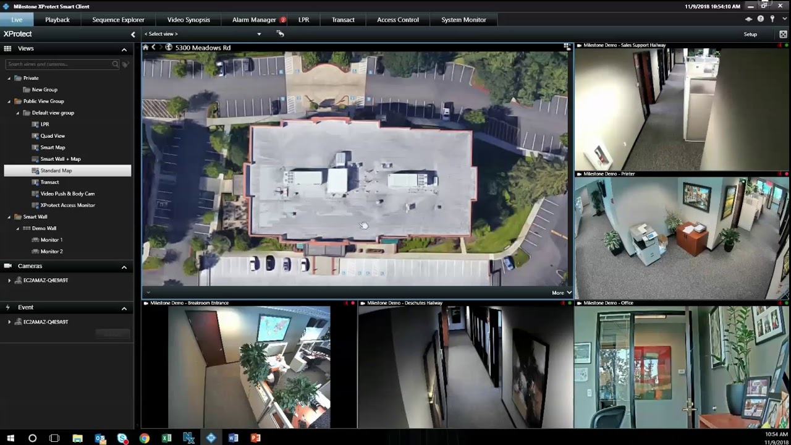This screenshot has width=791, height=445.
Task: Click the map home icon
Action: [x=146, y=48]
